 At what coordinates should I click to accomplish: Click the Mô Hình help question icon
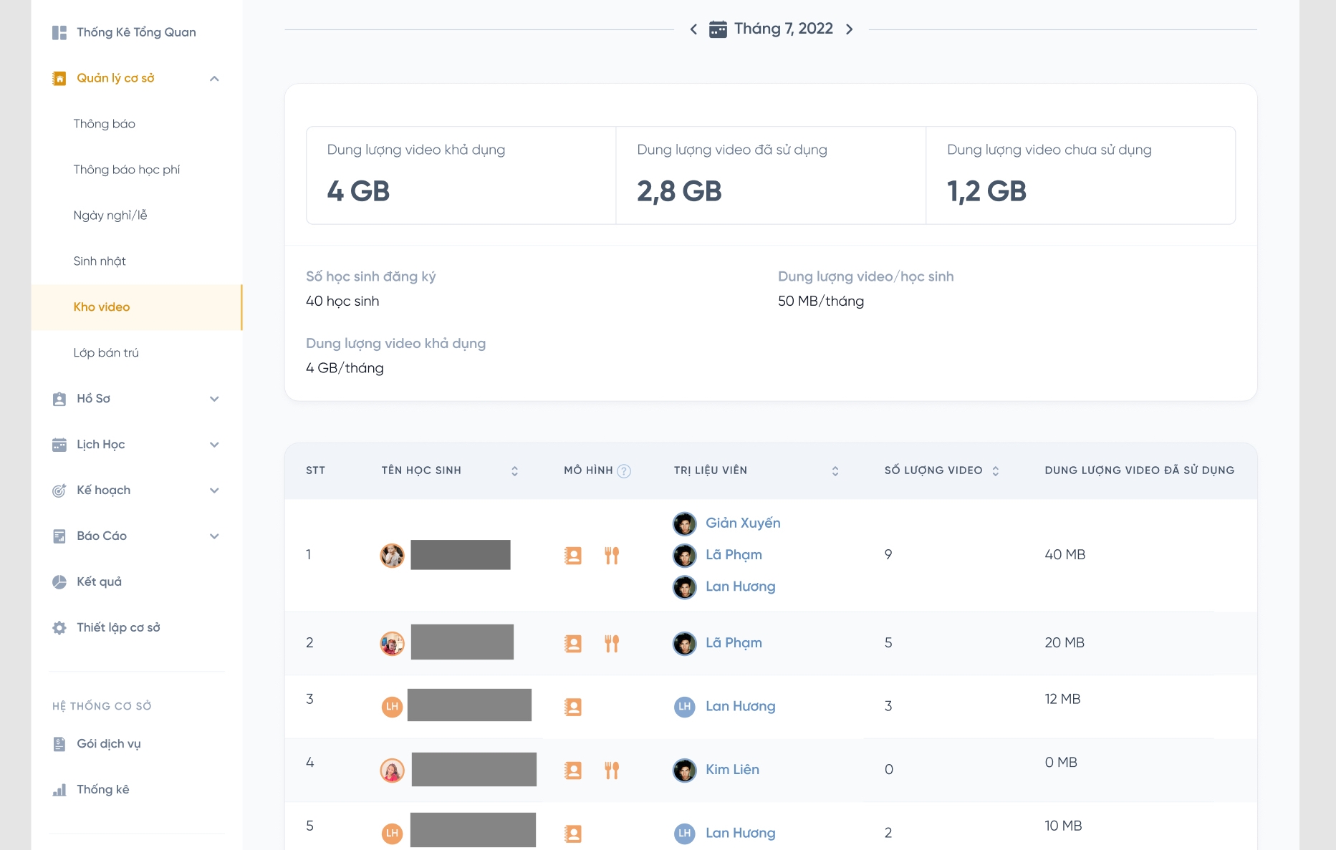pyautogui.click(x=624, y=471)
